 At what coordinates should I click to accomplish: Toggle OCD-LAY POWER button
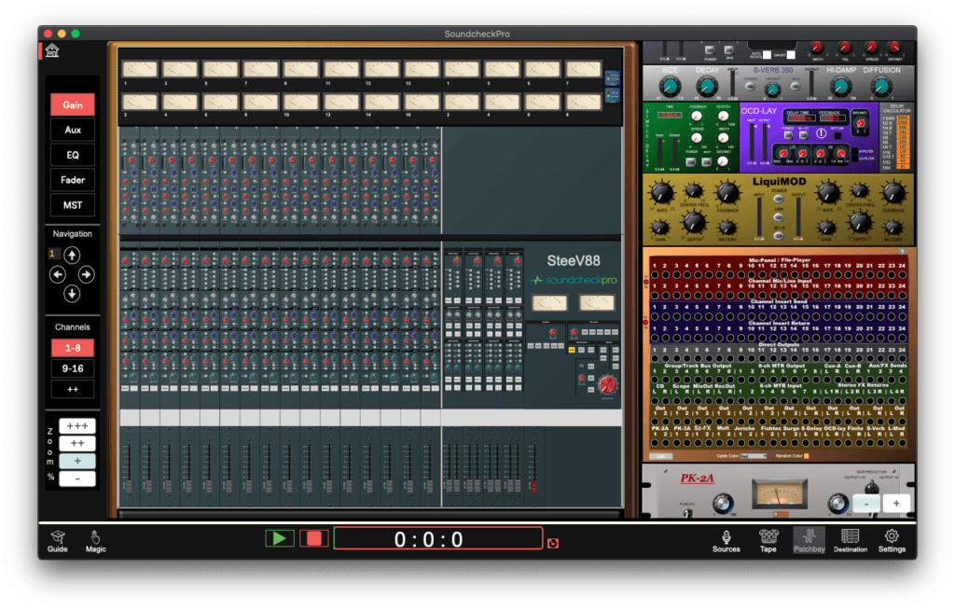pyautogui.click(x=789, y=135)
